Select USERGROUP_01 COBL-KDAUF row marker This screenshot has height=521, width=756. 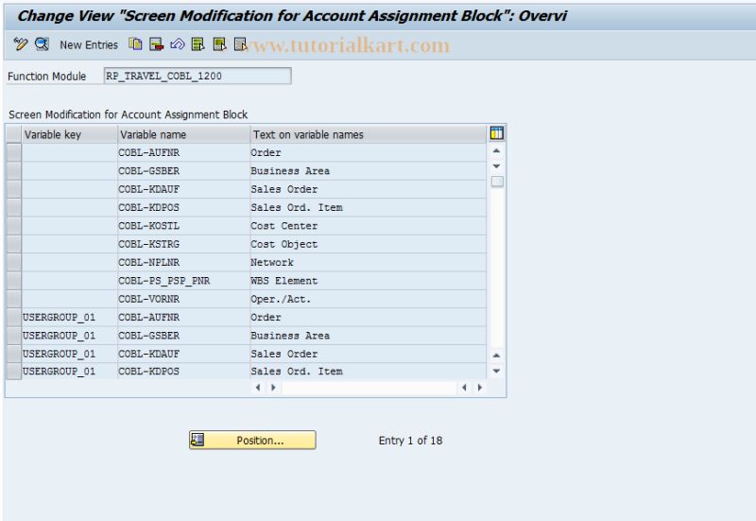pos(14,354)
